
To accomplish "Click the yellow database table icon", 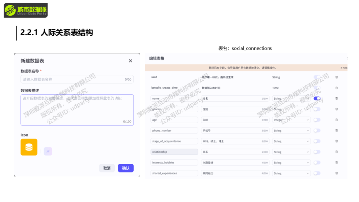I will [x=29, y=147].
